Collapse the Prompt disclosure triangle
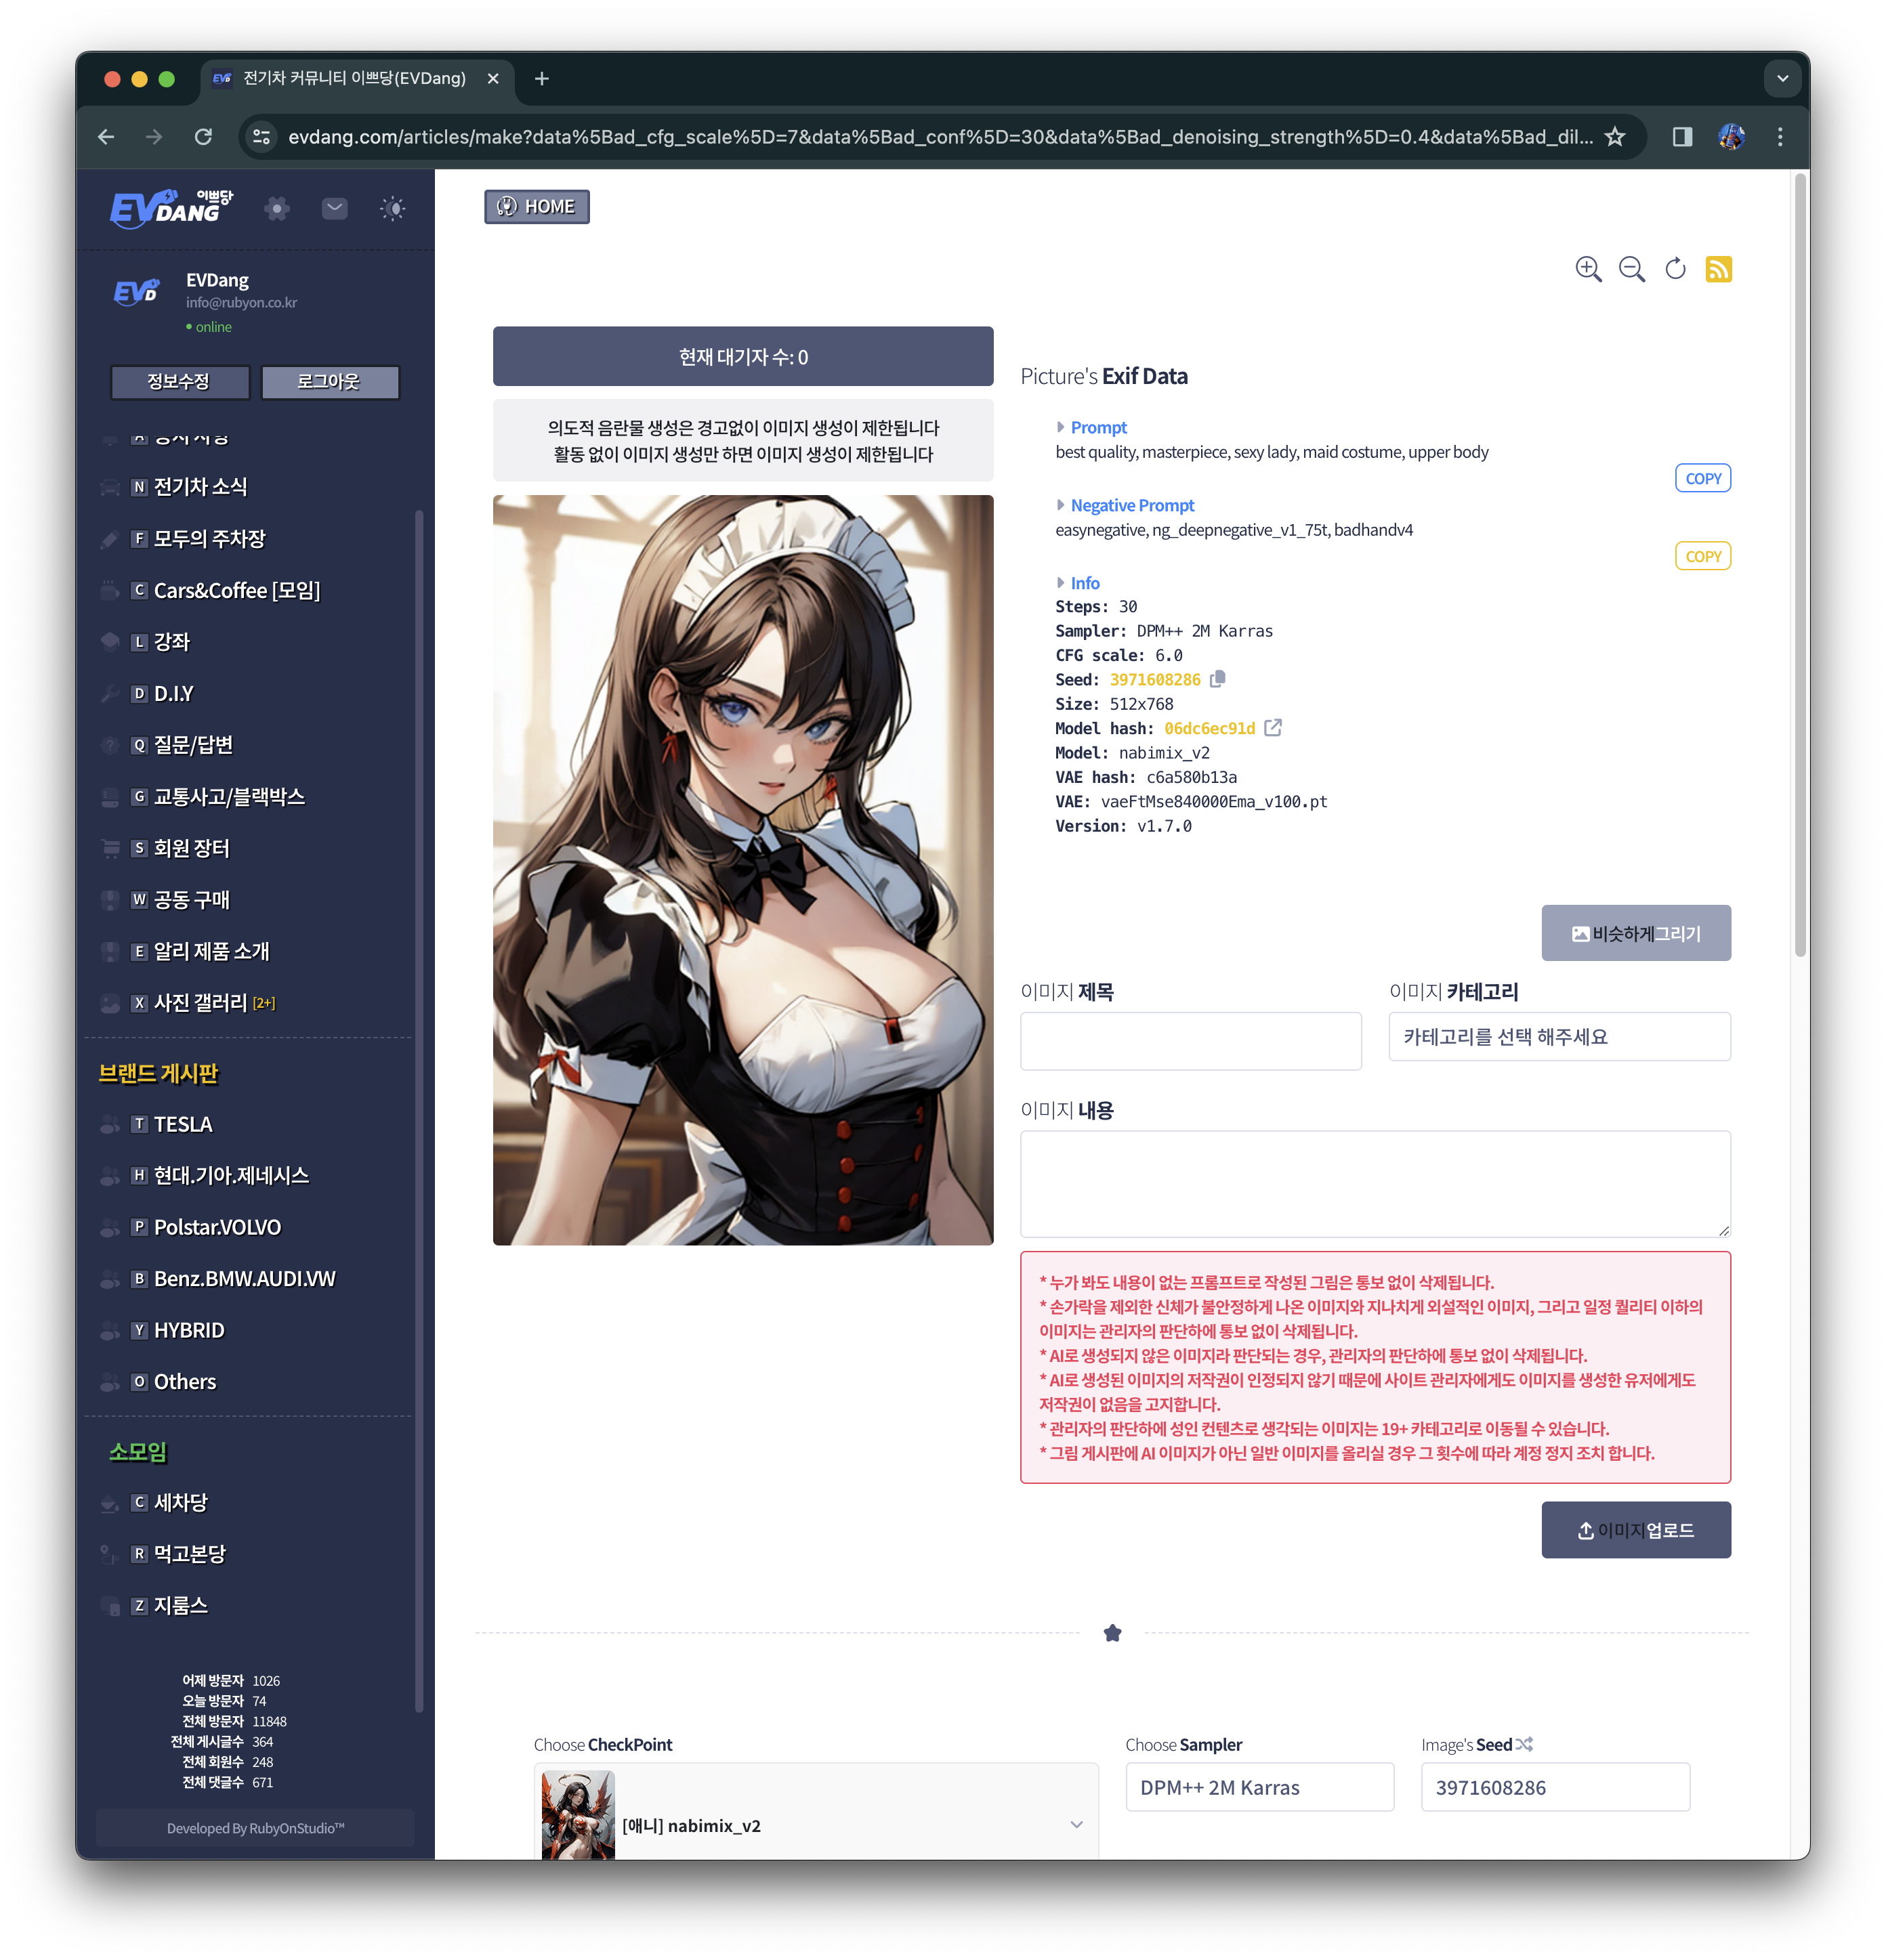Image resolution: width=1886 pixels, height=1960 pixels. [x=1060, y=427]
